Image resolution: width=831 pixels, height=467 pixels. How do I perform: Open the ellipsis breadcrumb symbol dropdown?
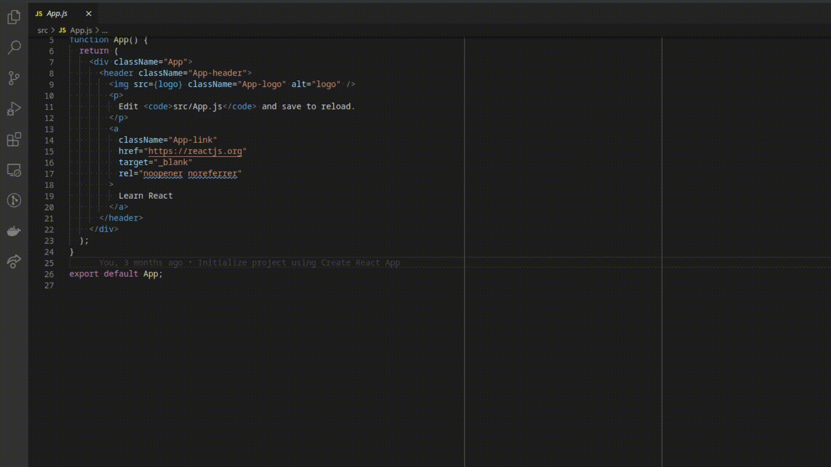click(105, 30)
